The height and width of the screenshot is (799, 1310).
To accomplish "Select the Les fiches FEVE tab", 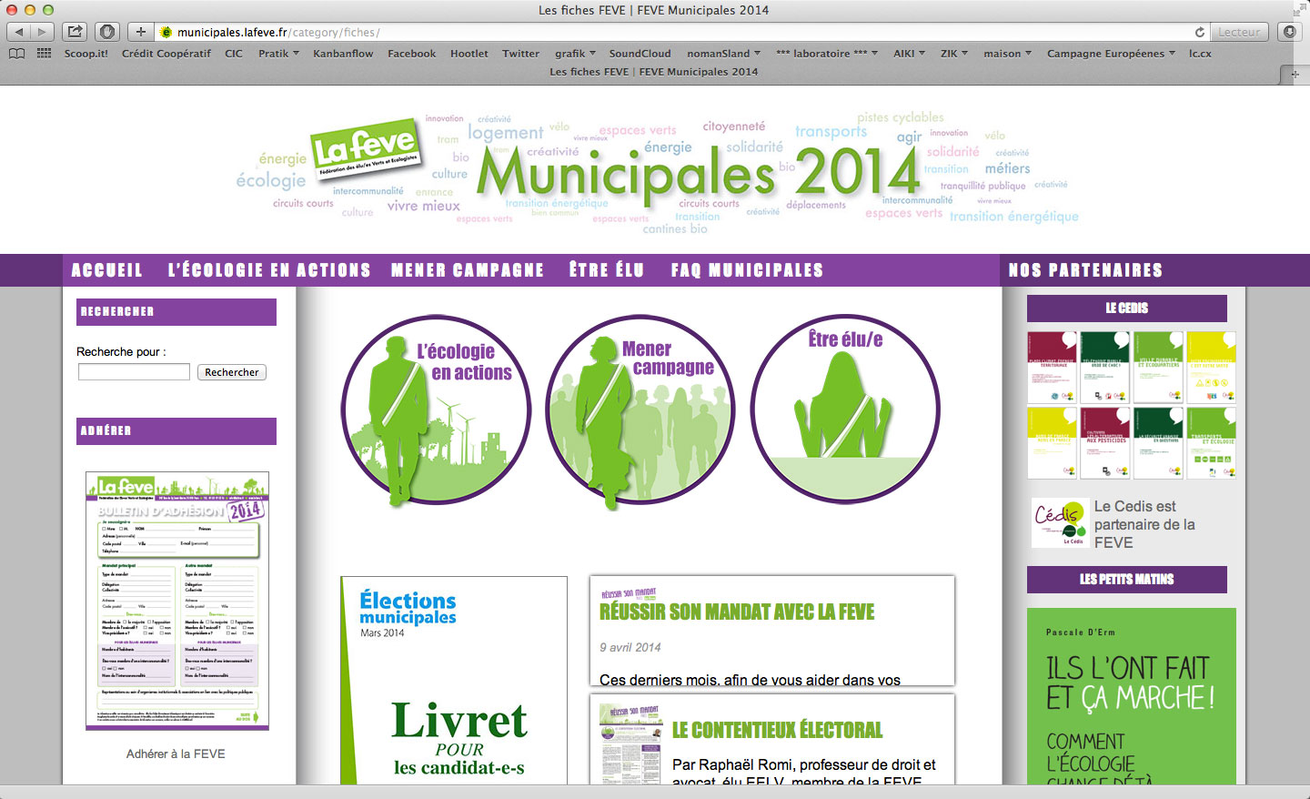I will 653,72.
